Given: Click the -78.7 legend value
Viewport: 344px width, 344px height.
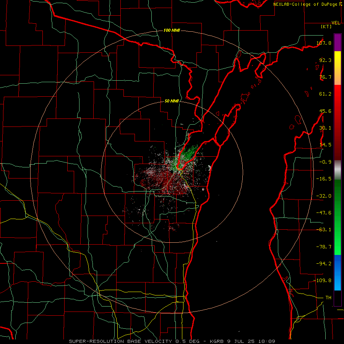Looking at the screenshot, I should 324,247.
